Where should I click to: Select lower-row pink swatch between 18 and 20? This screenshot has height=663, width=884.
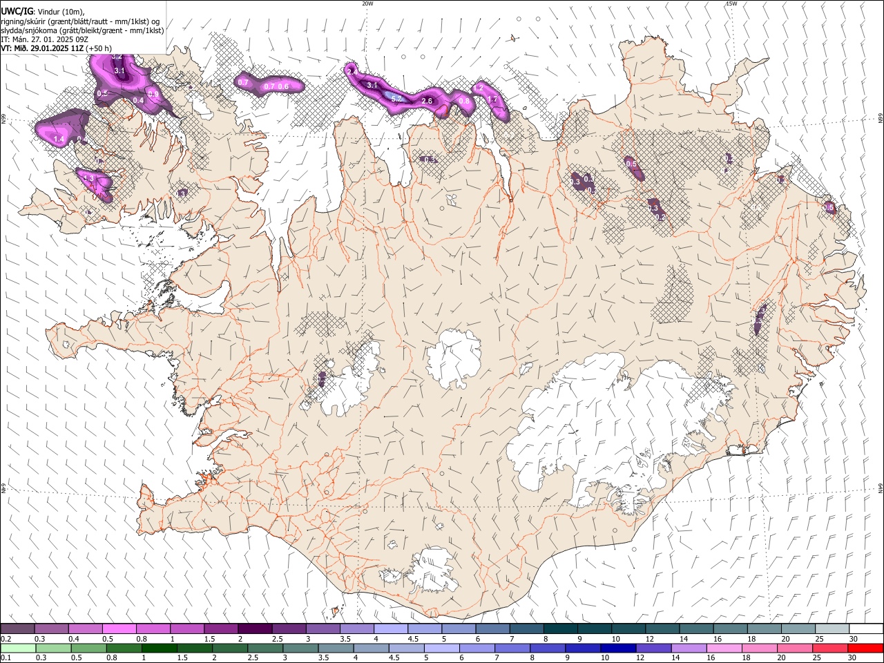tap(759, 648)
